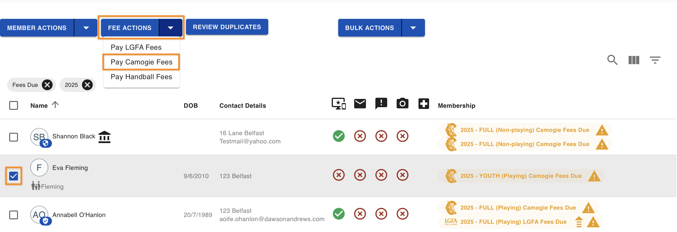Click the bank institution icon beside Shannon Black

104,137
